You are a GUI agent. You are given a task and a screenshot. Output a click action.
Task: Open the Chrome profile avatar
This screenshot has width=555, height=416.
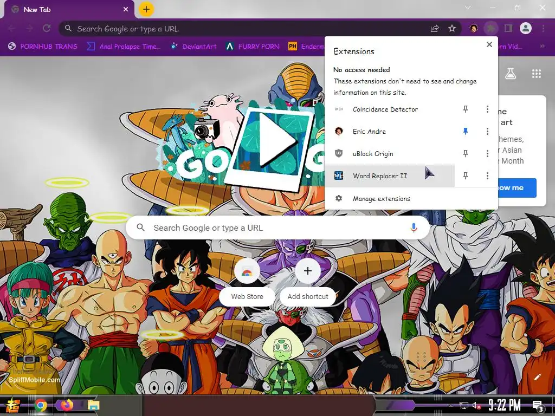[526, 28]
